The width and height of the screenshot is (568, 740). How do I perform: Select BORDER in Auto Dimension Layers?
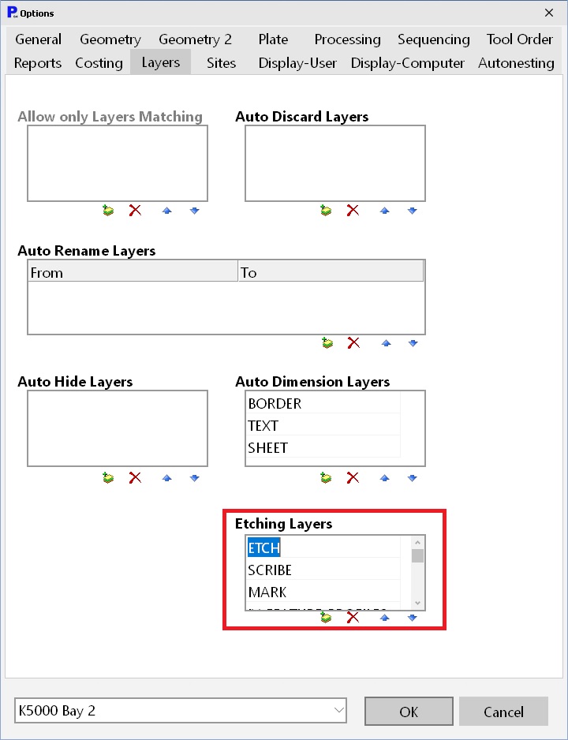click(323, 403)
